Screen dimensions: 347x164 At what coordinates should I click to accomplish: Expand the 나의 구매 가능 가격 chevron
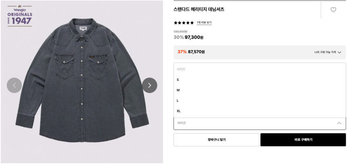[x=340, y=52]
